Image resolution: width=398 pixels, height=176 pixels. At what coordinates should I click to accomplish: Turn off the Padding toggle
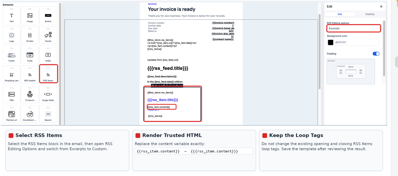tap(376, 54)
